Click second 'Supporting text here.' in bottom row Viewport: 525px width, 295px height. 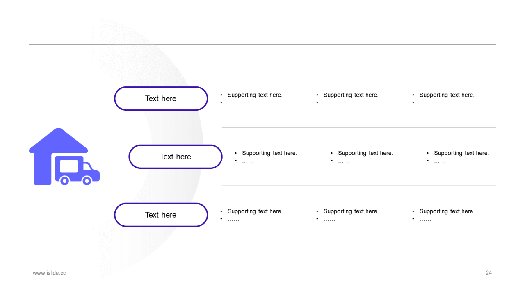[351, 211]
